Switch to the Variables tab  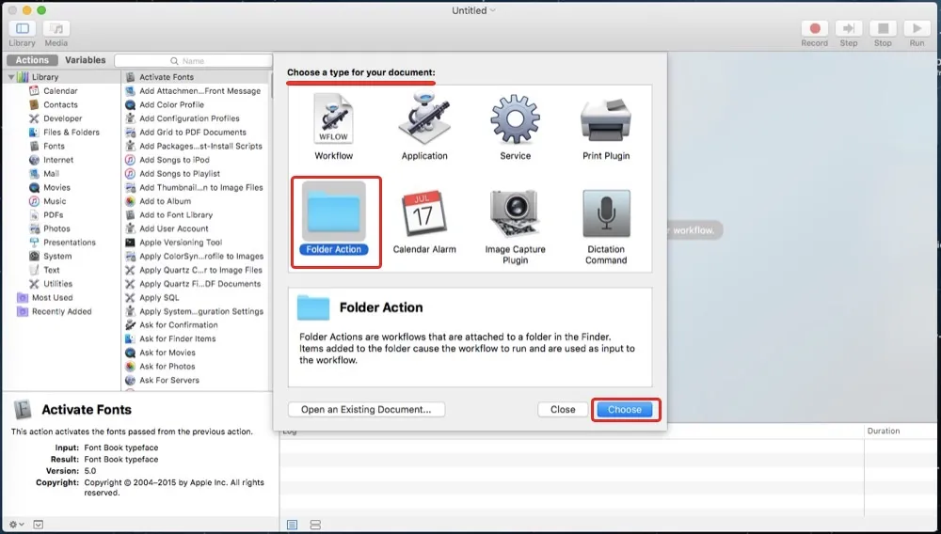tap(86, 60)
